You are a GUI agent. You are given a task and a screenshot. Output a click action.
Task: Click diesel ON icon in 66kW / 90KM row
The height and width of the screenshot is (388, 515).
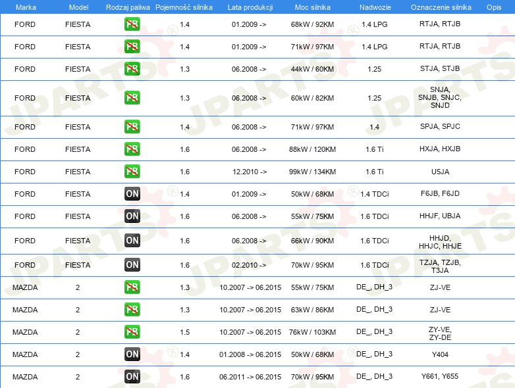132,241
